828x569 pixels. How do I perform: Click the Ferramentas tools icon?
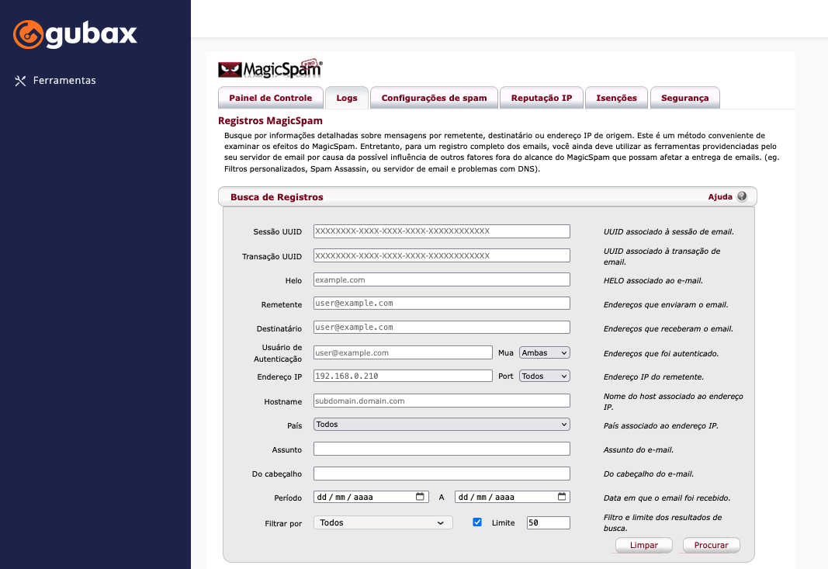pos(20,81)
